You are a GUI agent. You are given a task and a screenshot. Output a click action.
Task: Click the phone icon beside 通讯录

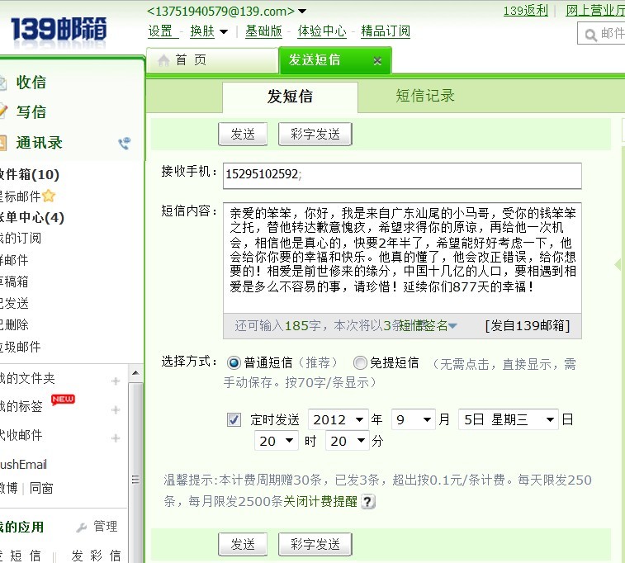125,143
